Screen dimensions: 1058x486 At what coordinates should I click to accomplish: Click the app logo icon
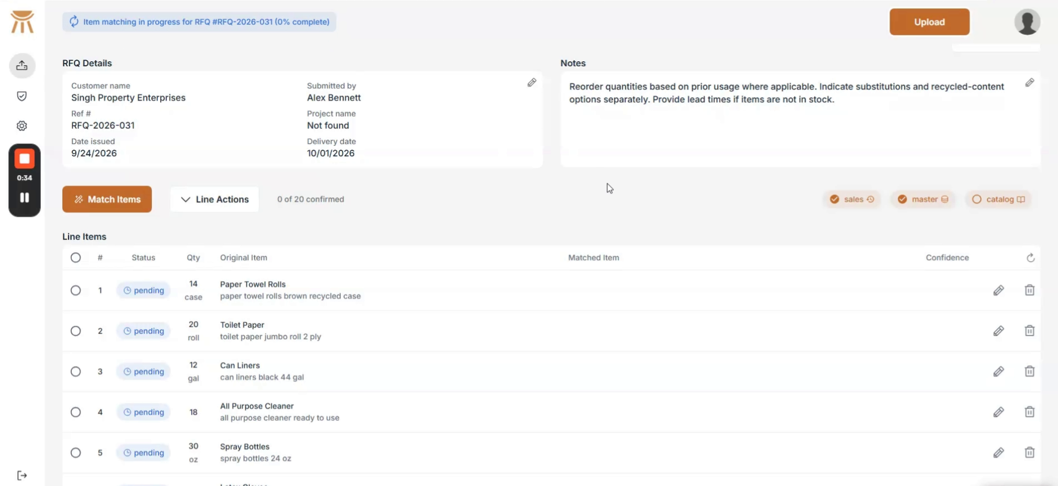(23, 22)
